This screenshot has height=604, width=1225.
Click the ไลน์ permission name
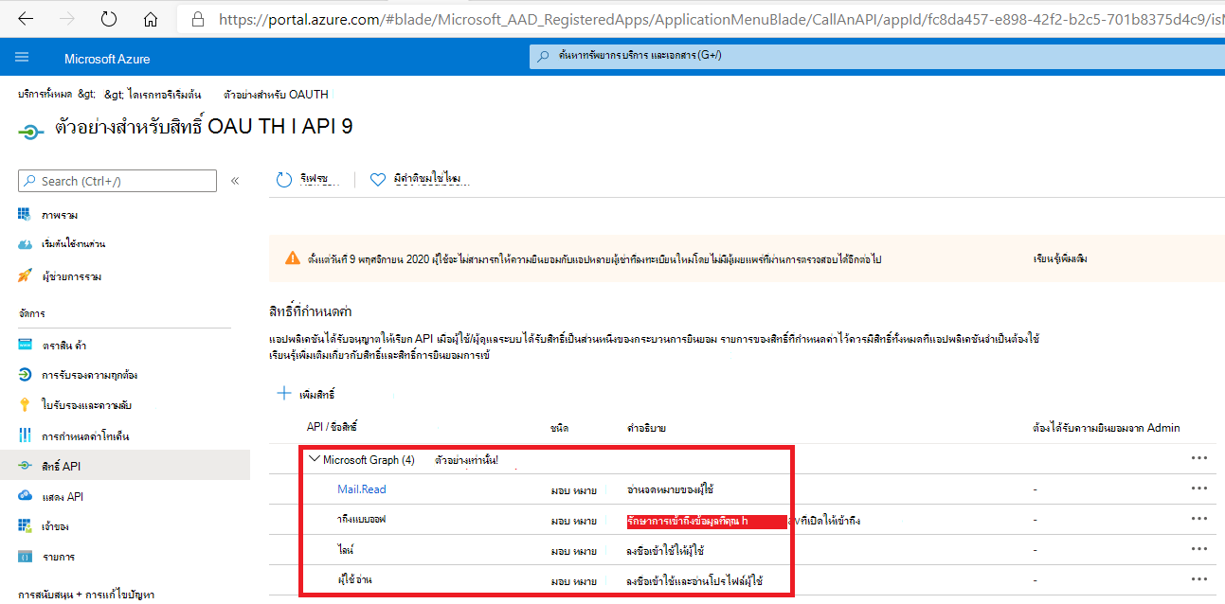346,549
